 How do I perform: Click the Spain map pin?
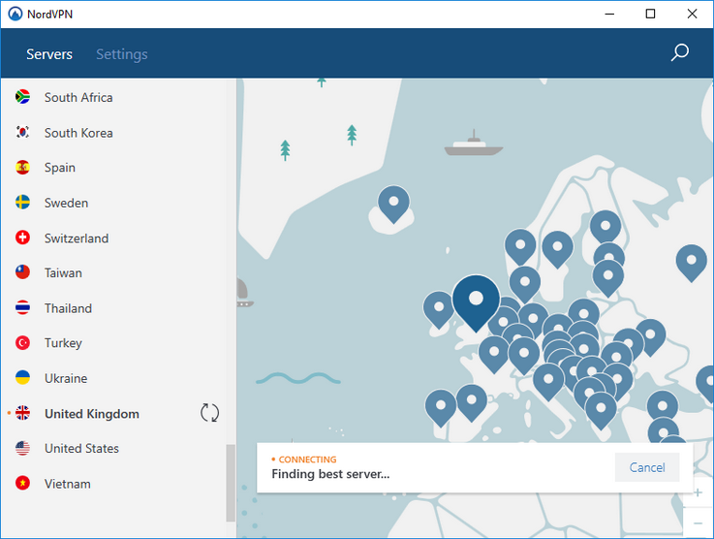click(471, 402)
